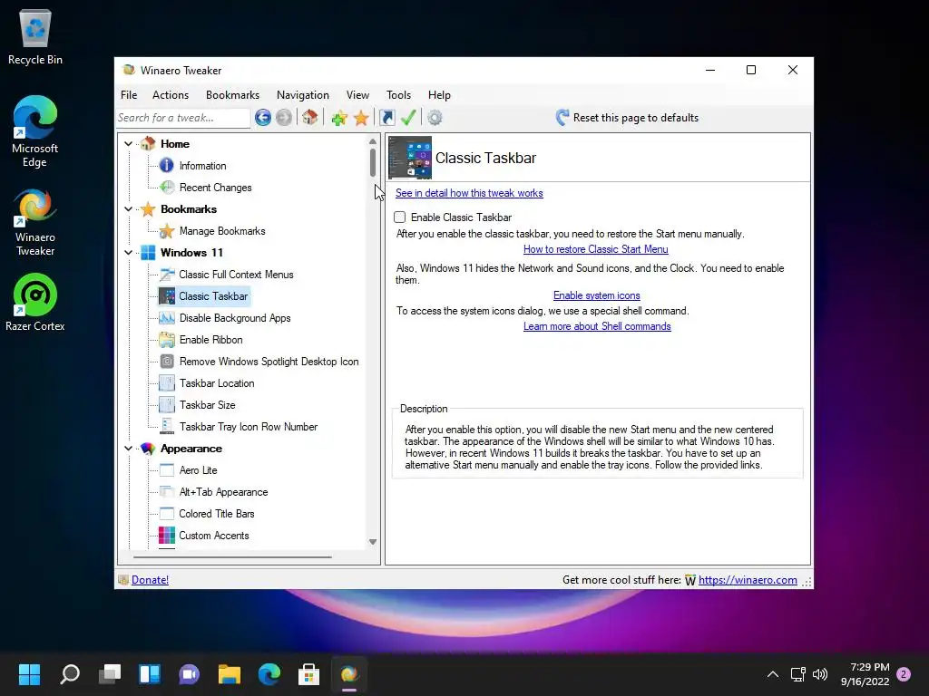Visit the https://winaero.com link
929x696 pixels.
tap(748, 580)
